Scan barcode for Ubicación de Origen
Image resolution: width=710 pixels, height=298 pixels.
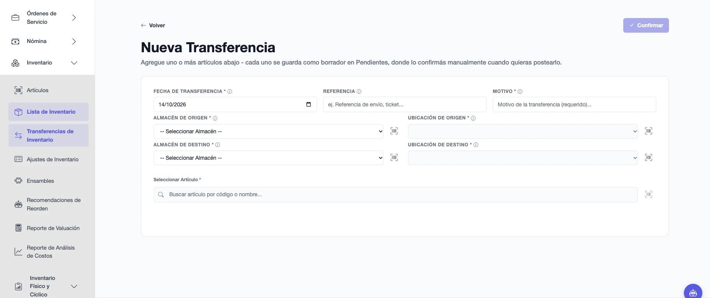pyautogui.click(x=649, y=131)
